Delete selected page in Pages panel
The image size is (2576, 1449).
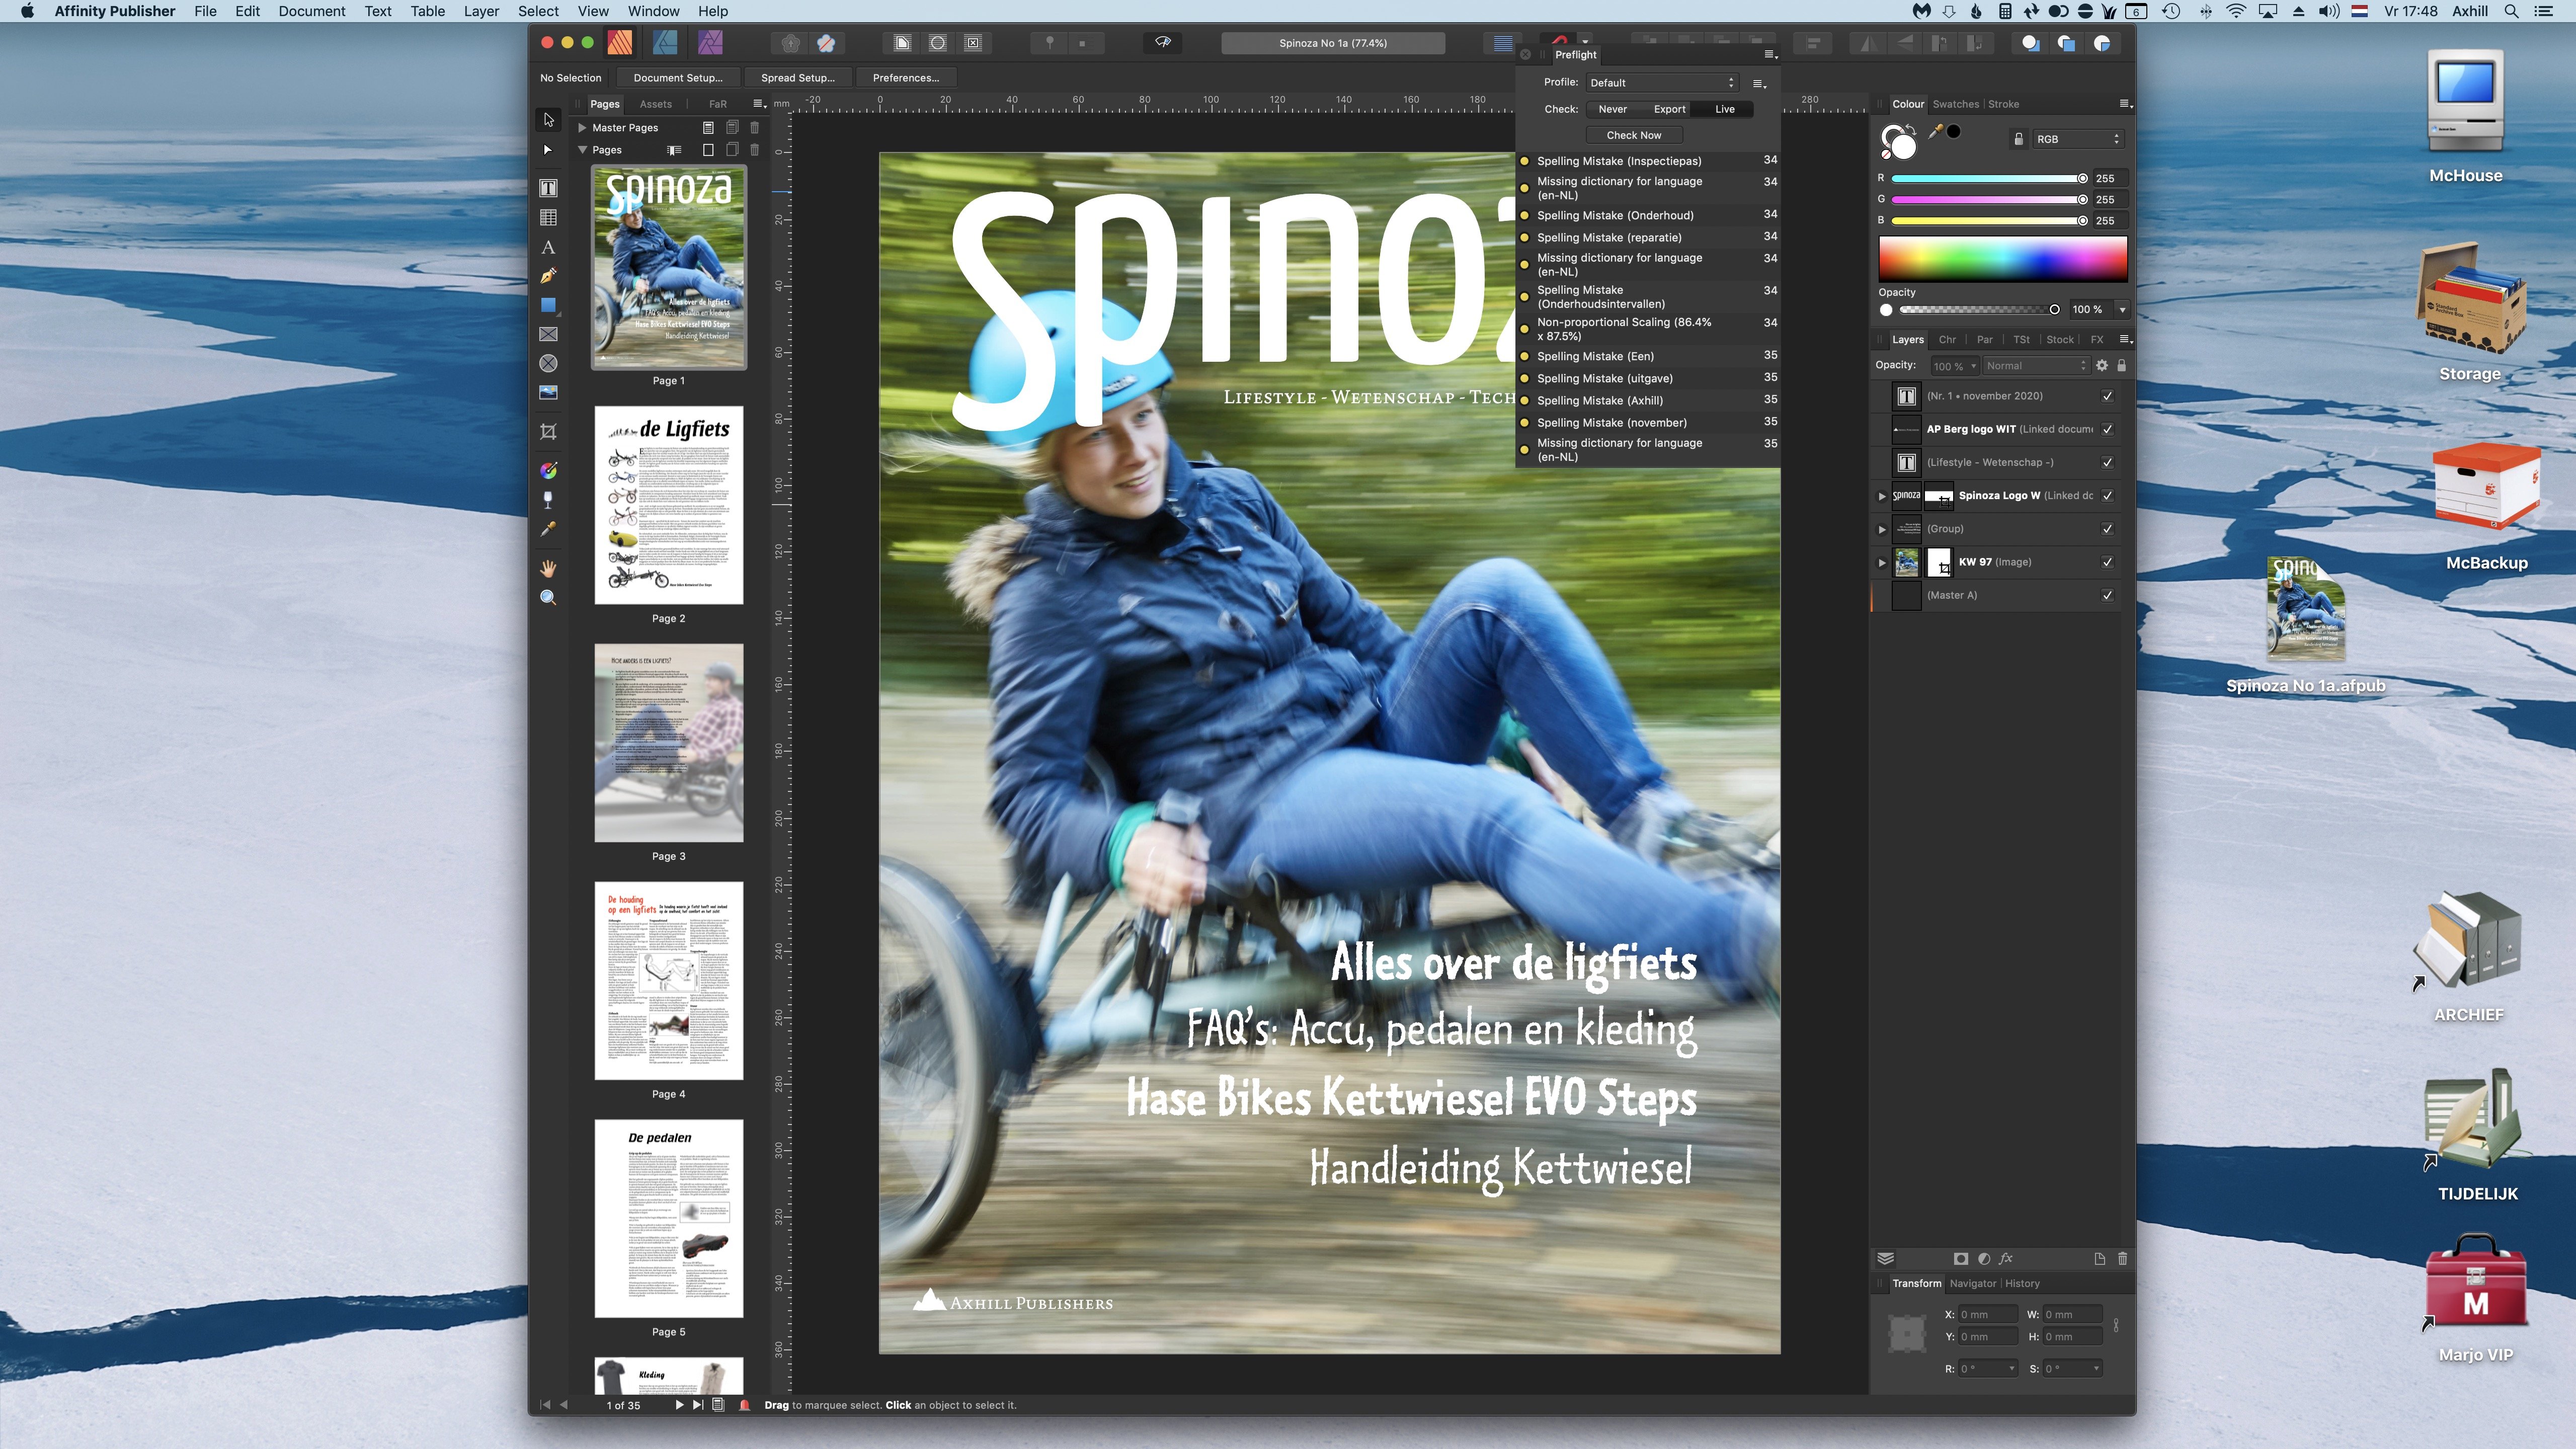click(x=755, y=150)
